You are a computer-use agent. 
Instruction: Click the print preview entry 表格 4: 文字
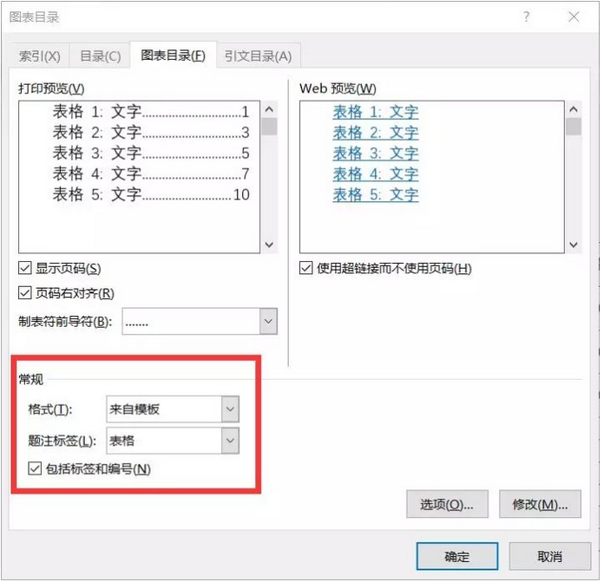[x=151, y=174]
